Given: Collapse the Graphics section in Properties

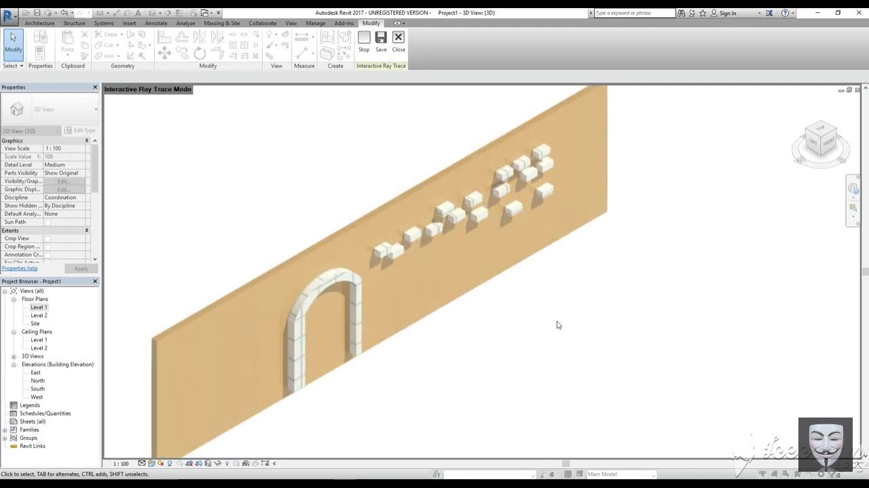Looking at the screenshot, I should 87,141.
